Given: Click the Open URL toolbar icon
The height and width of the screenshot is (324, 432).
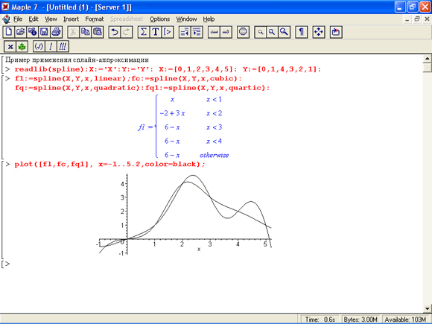Looking at the screenshot, I should (x=33, y=32).
